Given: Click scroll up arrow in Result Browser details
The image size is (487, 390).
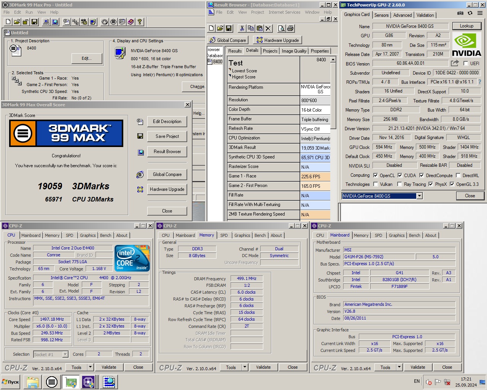Looking at the screenshot, I should tap(333, 60).
